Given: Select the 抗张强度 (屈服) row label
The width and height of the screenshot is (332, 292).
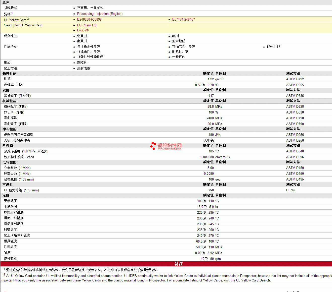Looking at the screenshot, I should click(x=16, y=107).
